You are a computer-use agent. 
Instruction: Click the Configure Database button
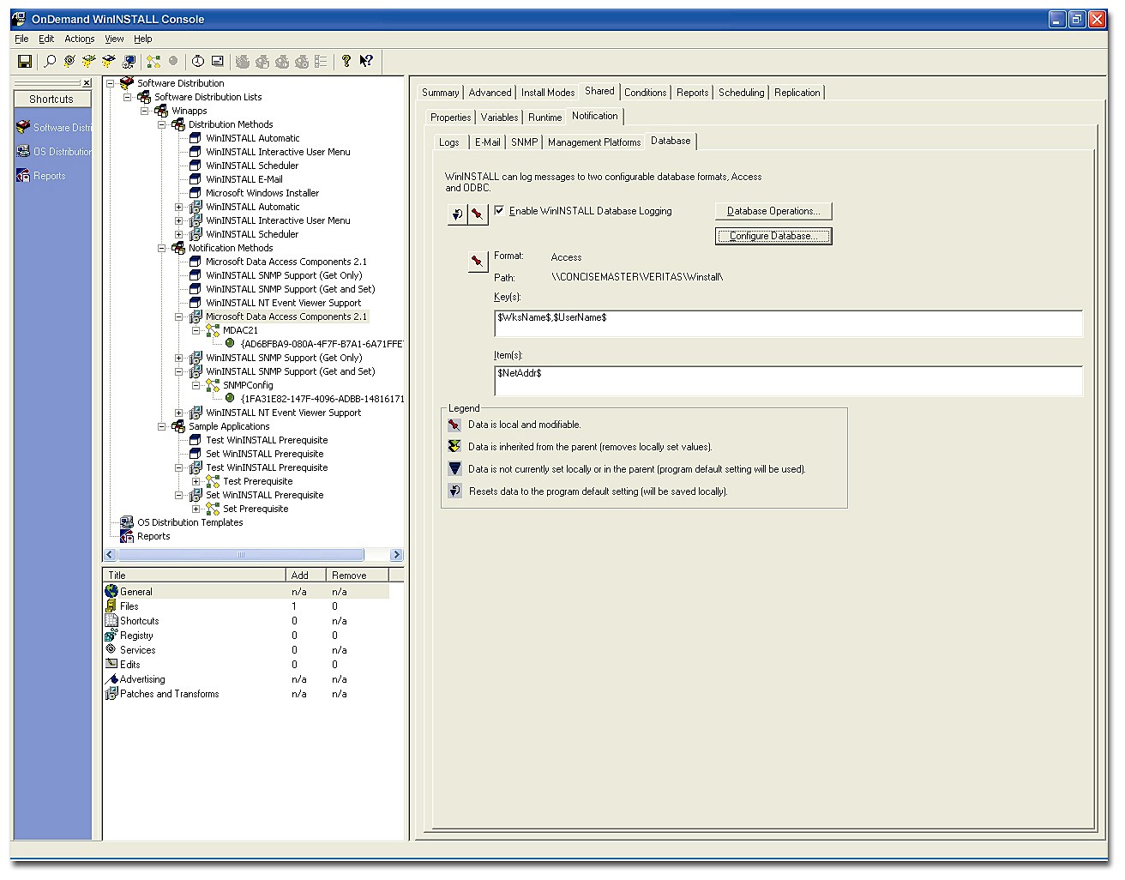pos(773,236)
